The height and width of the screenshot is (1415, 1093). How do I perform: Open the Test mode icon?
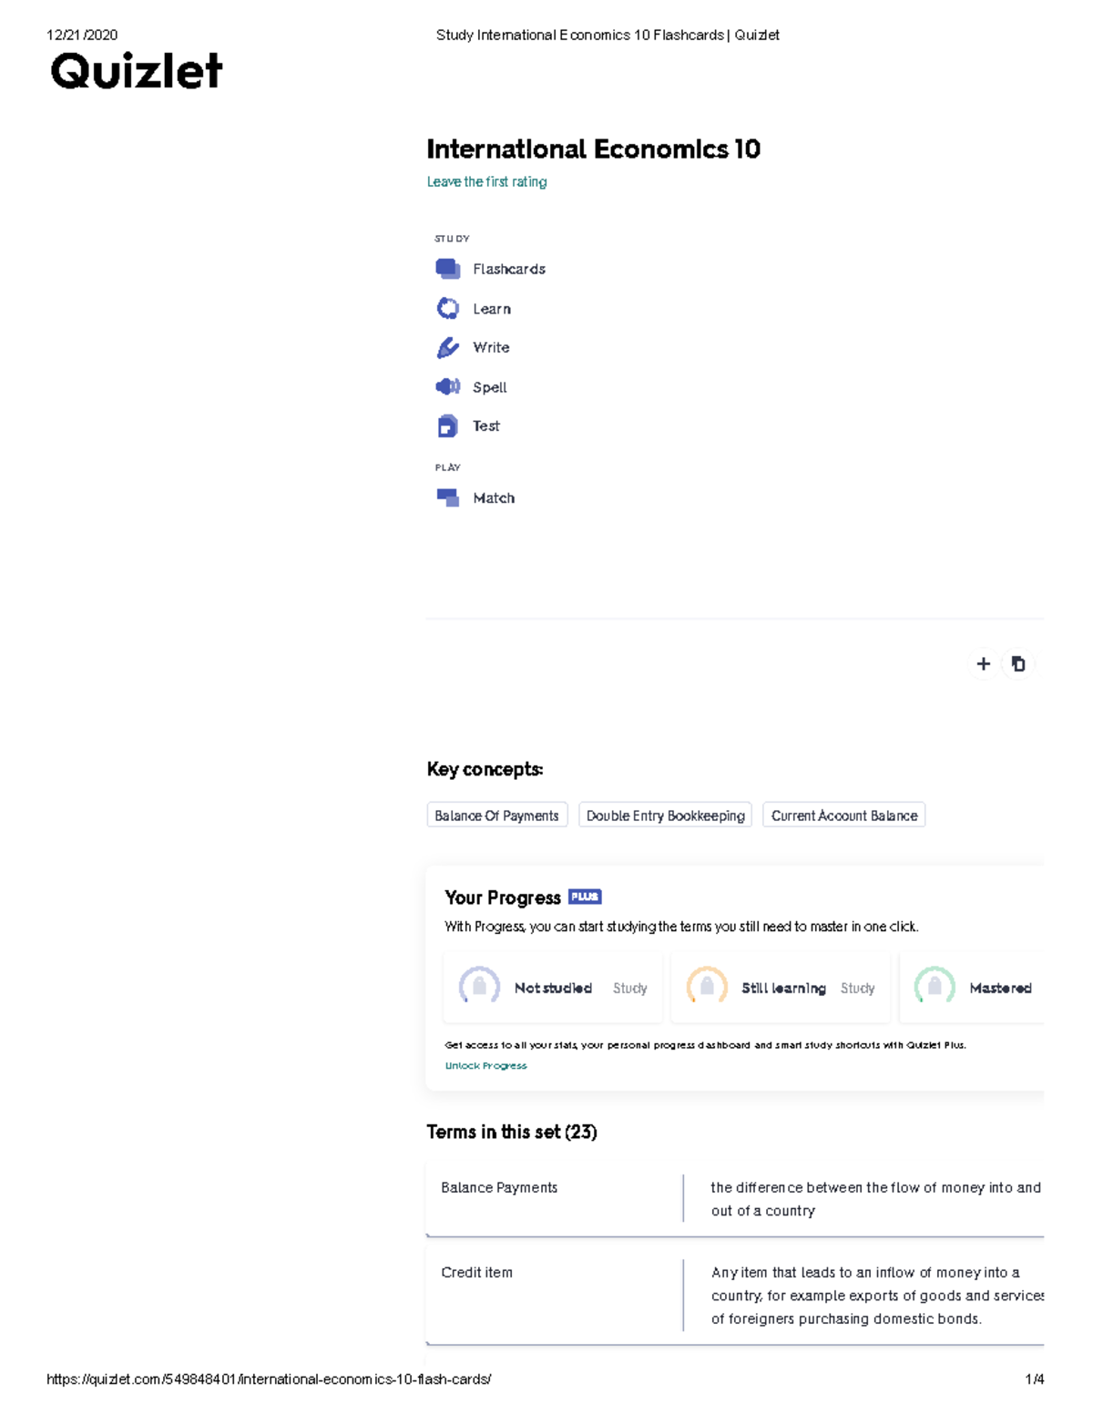[447, 426]
